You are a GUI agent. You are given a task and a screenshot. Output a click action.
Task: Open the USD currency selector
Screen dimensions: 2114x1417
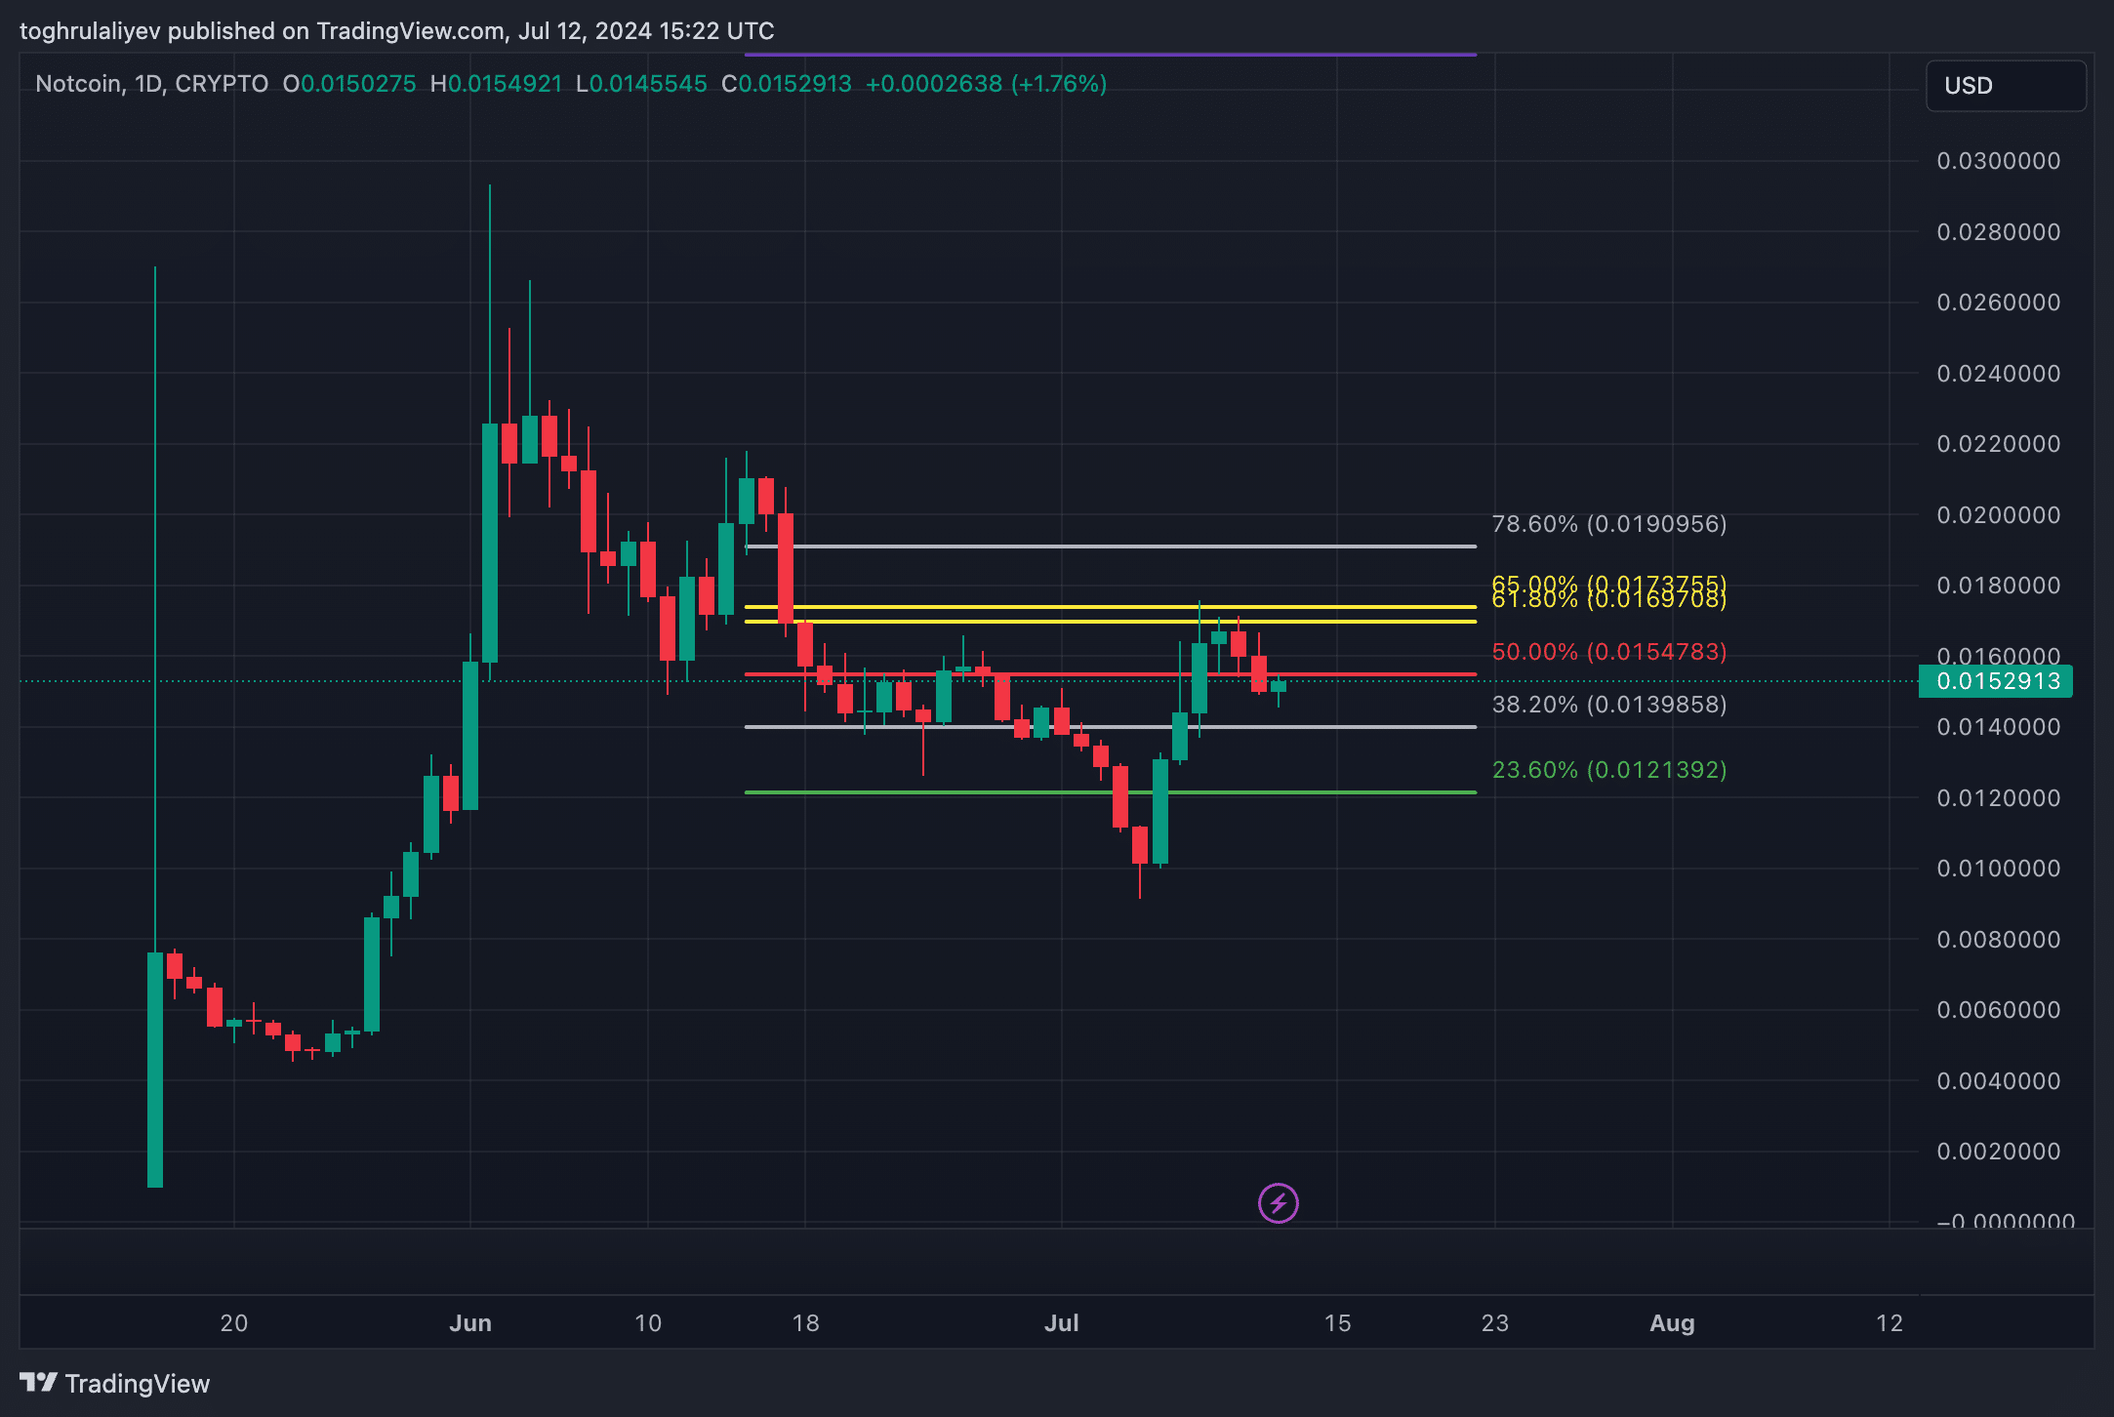(x=2006, y=86)
